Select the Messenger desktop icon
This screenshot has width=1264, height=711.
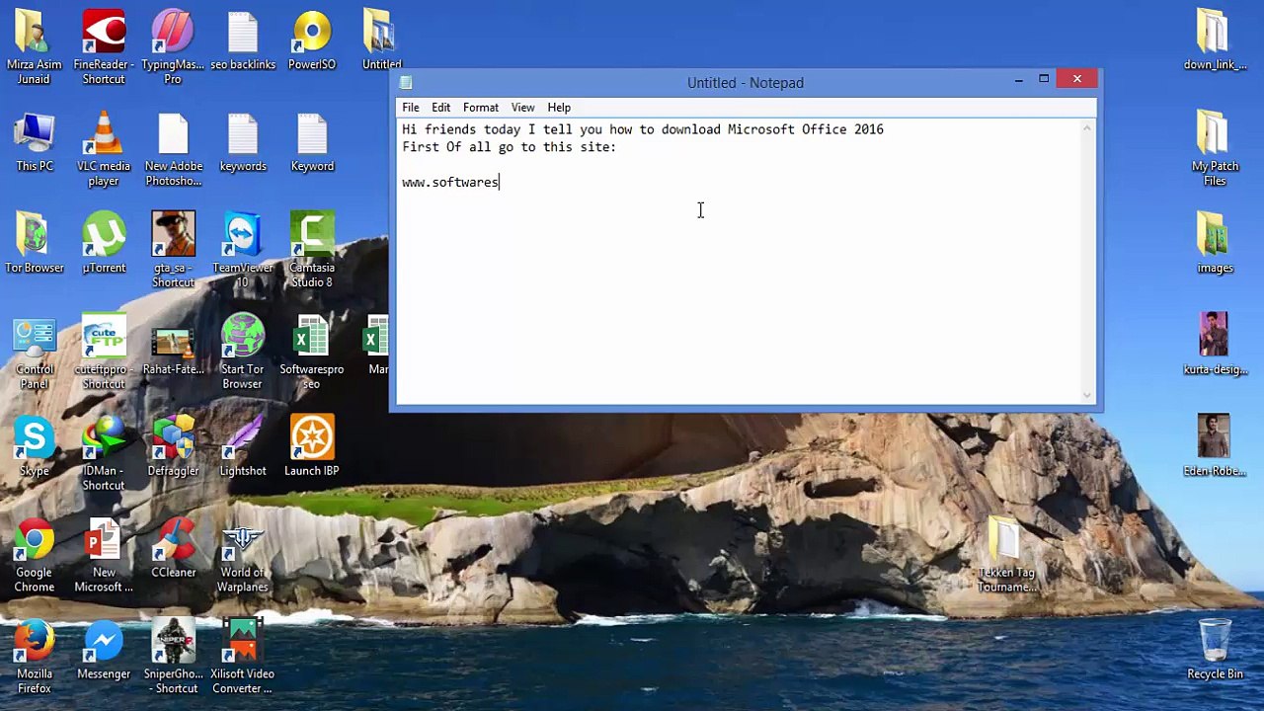click(x=104, y=650)
